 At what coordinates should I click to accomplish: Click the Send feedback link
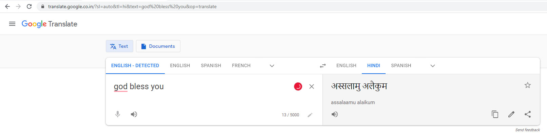(527, 130)
